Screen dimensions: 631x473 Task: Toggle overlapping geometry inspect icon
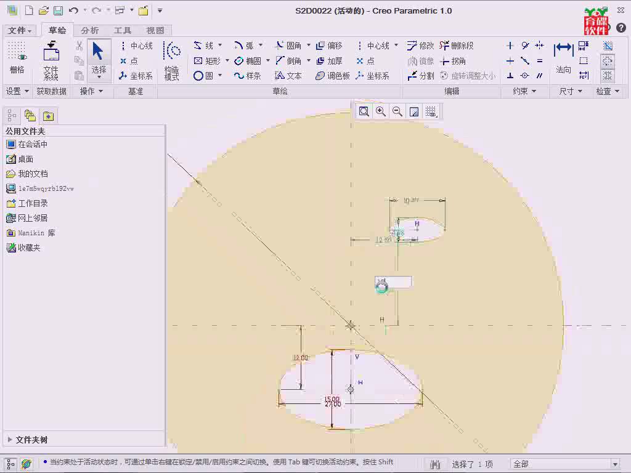tap(608, 76)
